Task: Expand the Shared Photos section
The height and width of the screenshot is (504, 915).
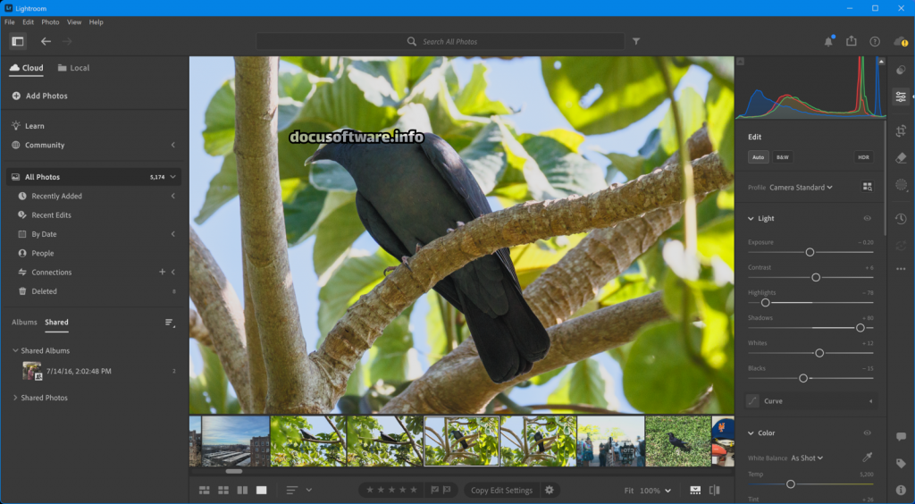Action: pos(15,398)
